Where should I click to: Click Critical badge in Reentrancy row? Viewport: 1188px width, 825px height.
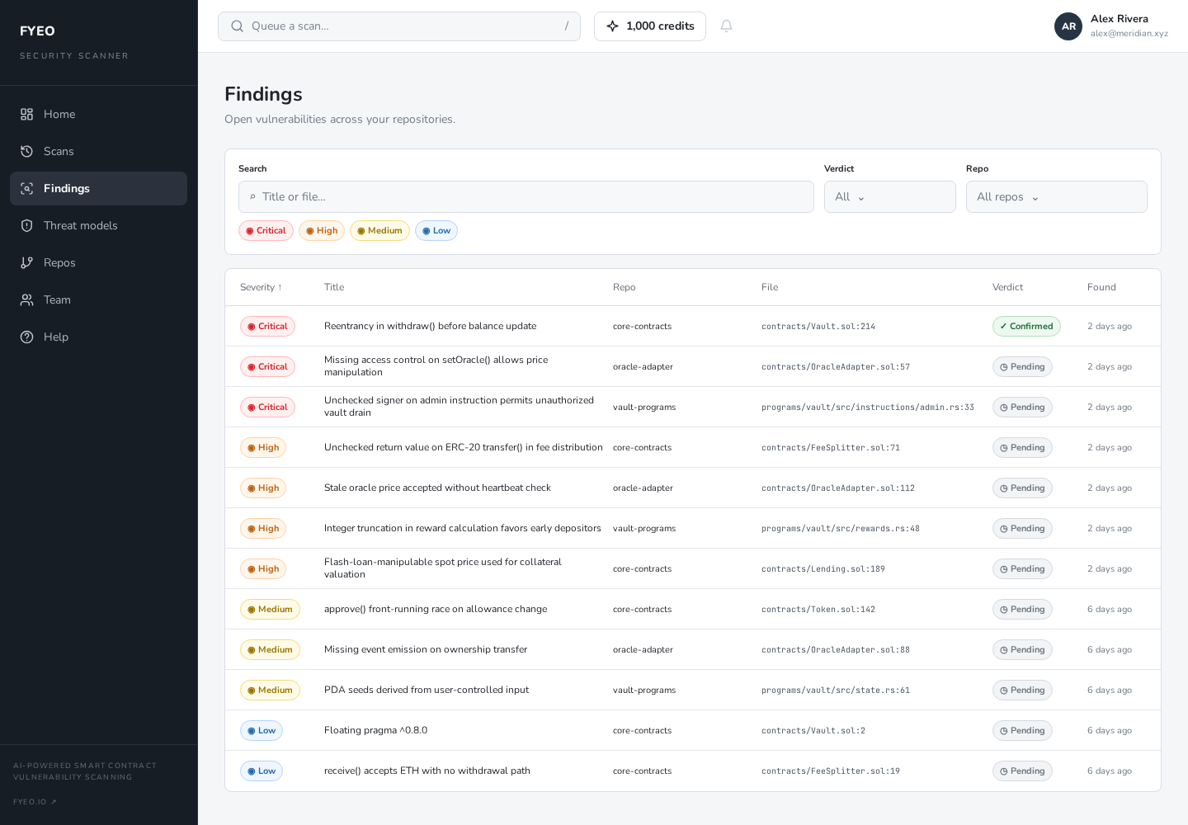pyautogui.click(x=267, y=326)
